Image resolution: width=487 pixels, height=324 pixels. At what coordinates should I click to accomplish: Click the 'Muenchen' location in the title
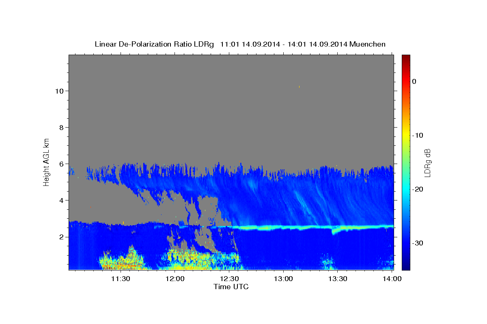(x=367, y=44)
